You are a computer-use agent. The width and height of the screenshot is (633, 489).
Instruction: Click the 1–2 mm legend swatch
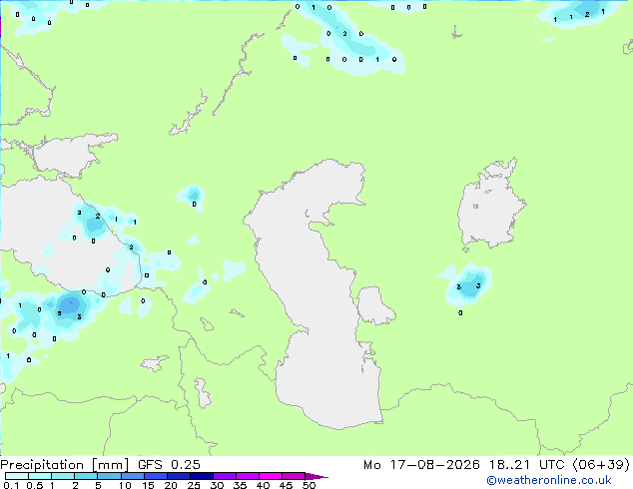point(63,476)
